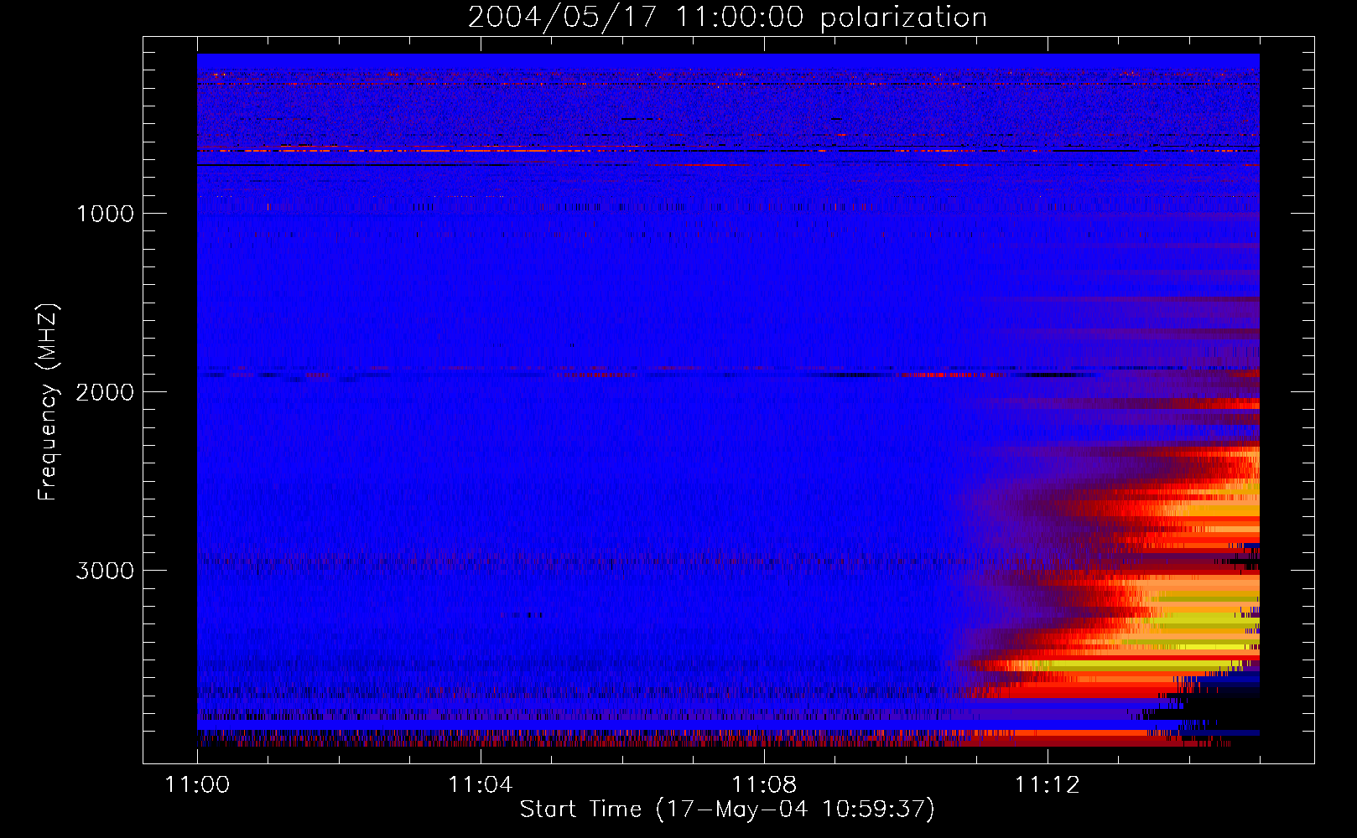This screenshot has height=838, width=1357.
Task: Click the 11:08 time tick label
Action: tap(764, 785)
